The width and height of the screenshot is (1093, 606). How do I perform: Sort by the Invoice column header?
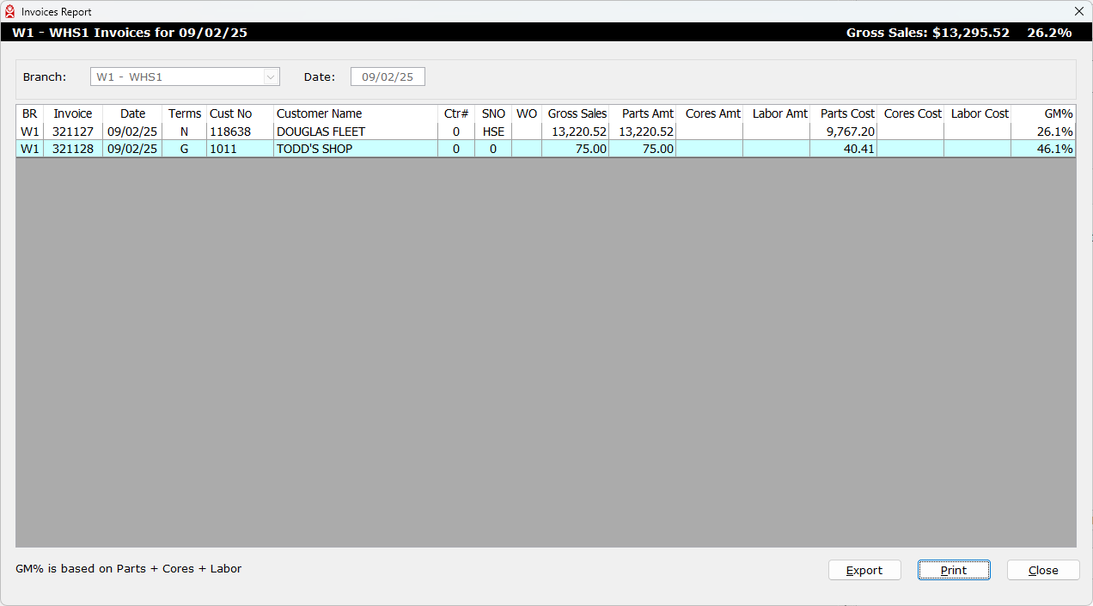tap(73, 113)
